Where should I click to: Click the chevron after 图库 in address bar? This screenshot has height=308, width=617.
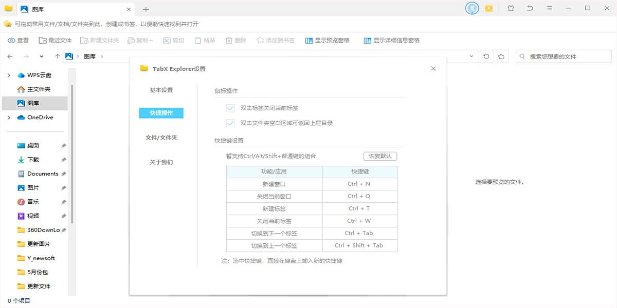102,56
